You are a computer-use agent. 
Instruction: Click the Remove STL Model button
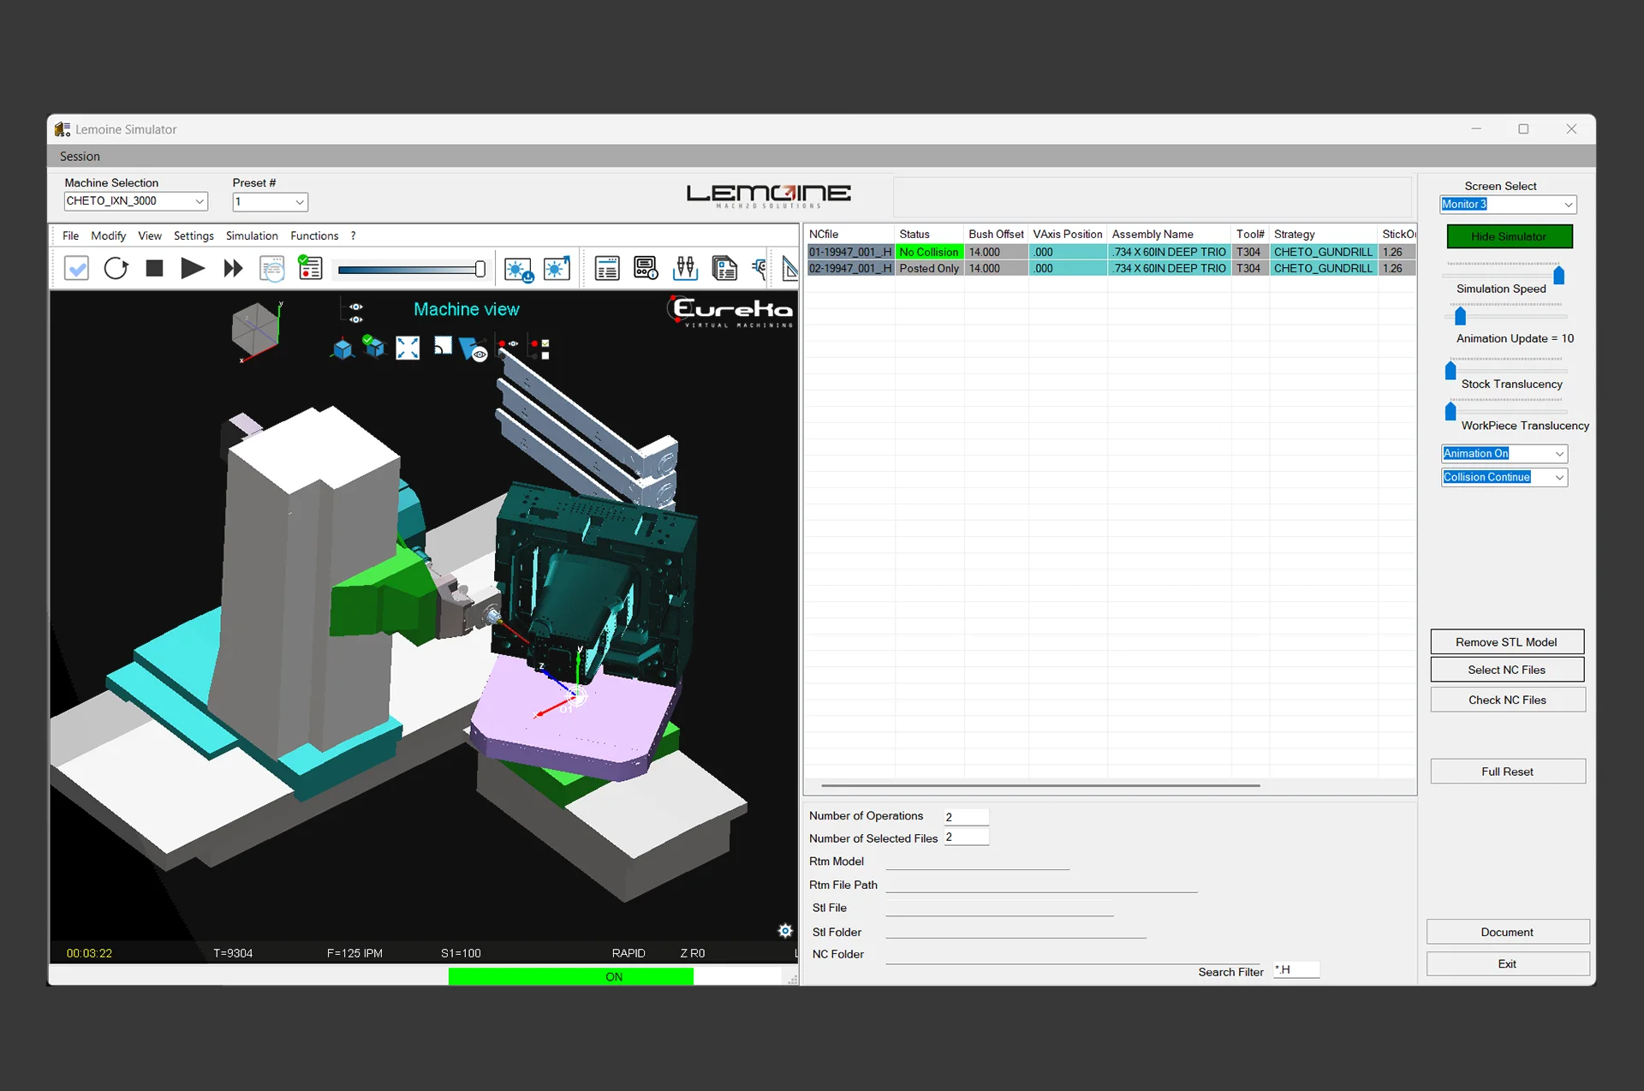click(x=1507, y=642)
